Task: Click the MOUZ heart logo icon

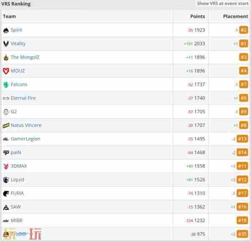Action: click(x=6, y=71)
